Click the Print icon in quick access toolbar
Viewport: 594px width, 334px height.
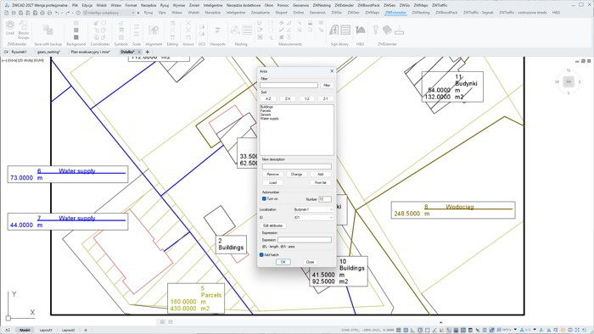tap(42, 13)
